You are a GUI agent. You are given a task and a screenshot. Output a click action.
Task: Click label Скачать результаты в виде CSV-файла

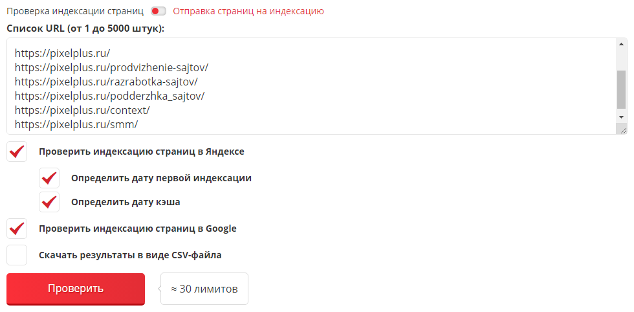(x=130, y=255)
